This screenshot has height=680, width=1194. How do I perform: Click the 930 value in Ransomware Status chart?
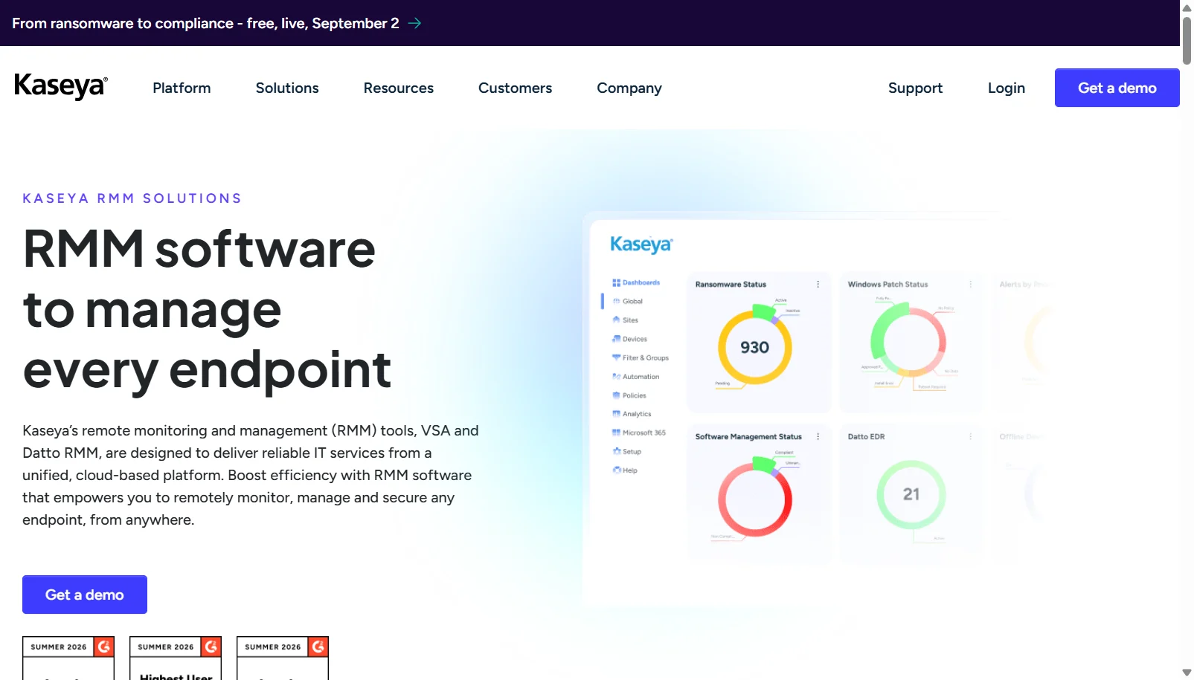754,347
